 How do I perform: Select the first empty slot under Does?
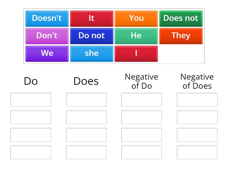pos(86,100)
